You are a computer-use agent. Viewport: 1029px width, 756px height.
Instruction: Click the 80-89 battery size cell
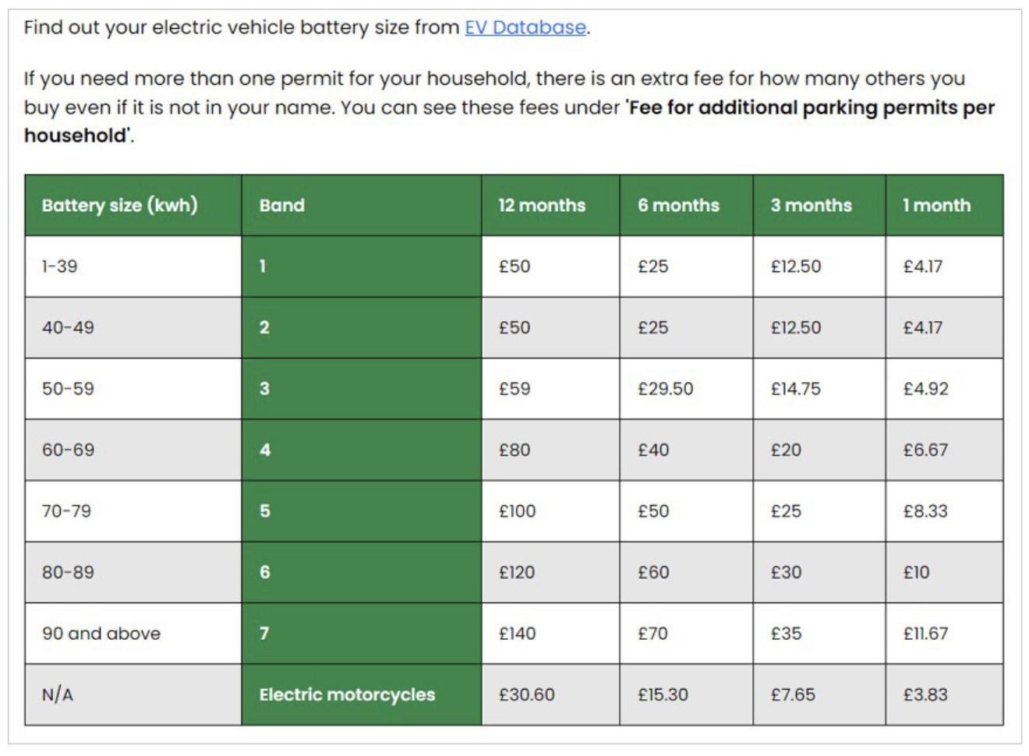coord(68,572)
